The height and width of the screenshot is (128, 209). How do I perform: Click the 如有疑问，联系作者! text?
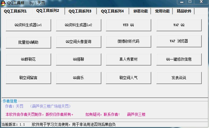click(102, 115)
